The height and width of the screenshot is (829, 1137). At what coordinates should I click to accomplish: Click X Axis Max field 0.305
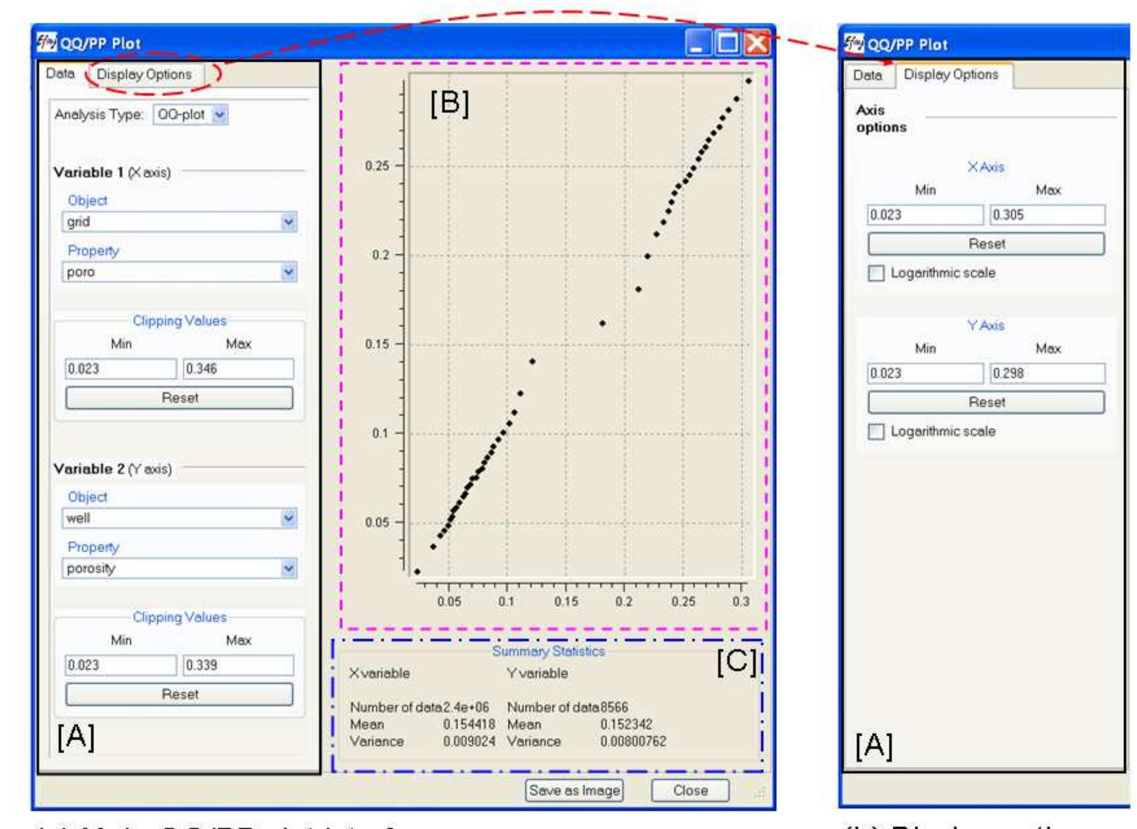click(1047, 215)
